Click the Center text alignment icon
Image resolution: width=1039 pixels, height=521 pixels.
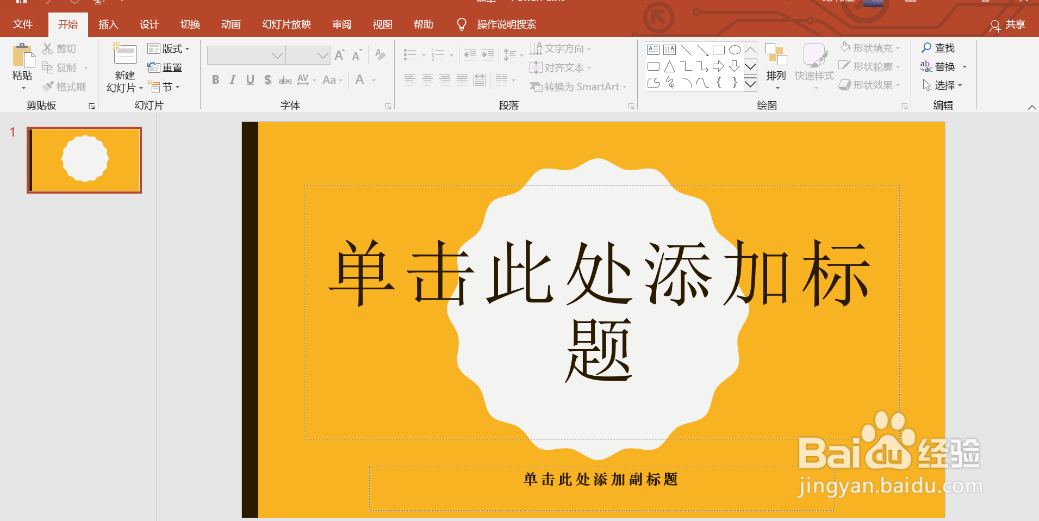(427, 80)
